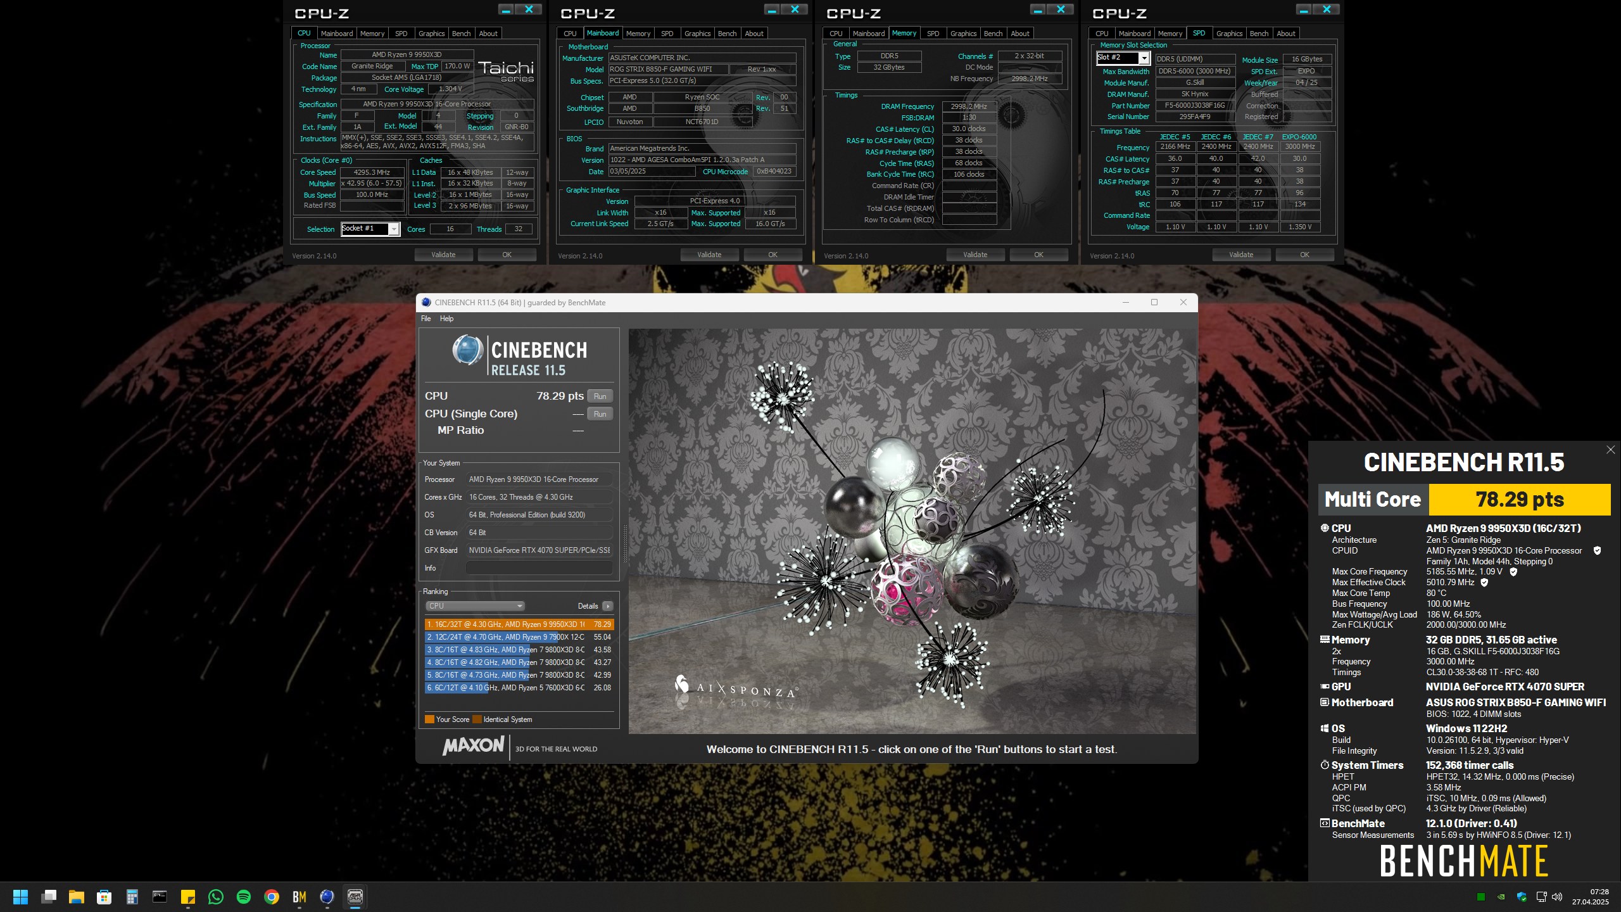Click Validate in the Processor CPU-Z window
This screenshot has height=912, width=1621.
click(x=443, y=255)
